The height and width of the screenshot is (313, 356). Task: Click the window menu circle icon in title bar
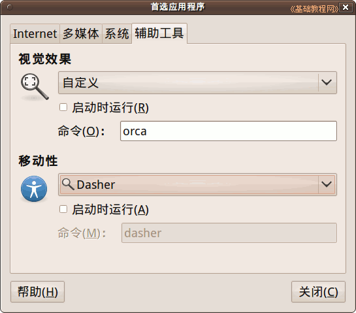coord(10,7)
